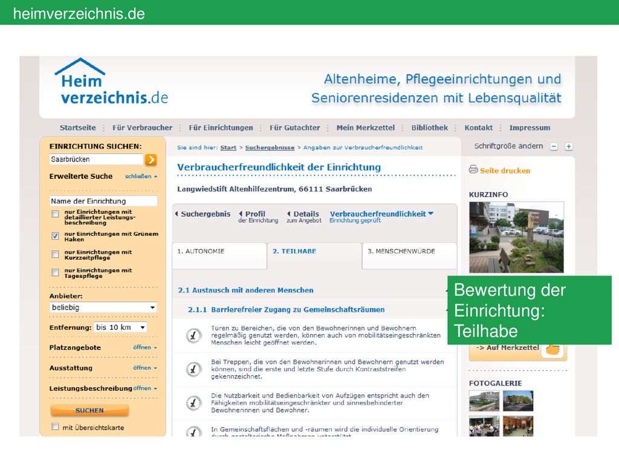Open Startseite in the navigation menu

[78, 127]
